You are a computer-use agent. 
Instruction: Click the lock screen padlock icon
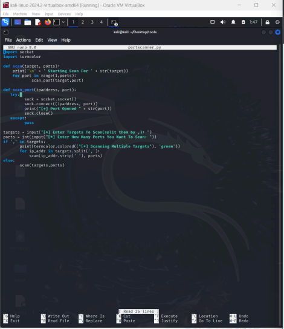(268, 22)
